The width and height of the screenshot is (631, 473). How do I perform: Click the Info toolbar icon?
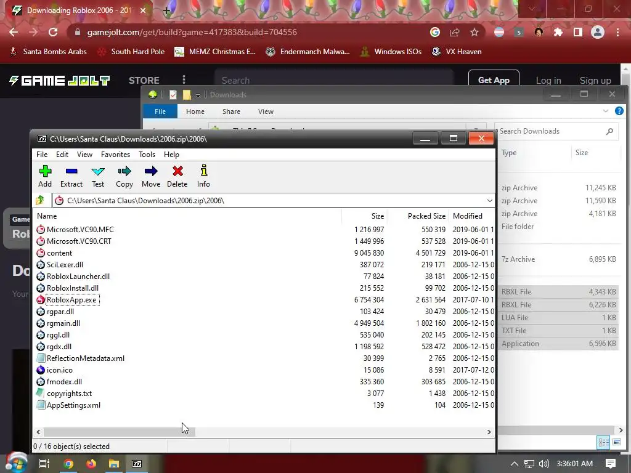[203, 171]
